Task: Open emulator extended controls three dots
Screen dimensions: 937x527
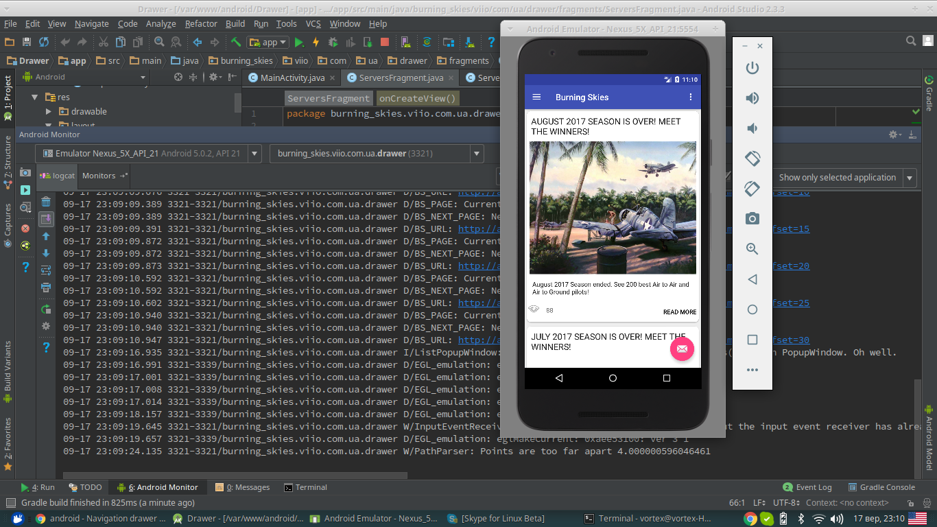Action: pos(752,370)
